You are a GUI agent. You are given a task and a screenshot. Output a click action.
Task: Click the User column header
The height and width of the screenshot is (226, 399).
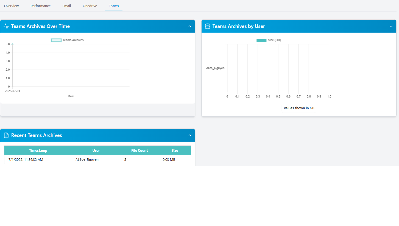point(96,150)
